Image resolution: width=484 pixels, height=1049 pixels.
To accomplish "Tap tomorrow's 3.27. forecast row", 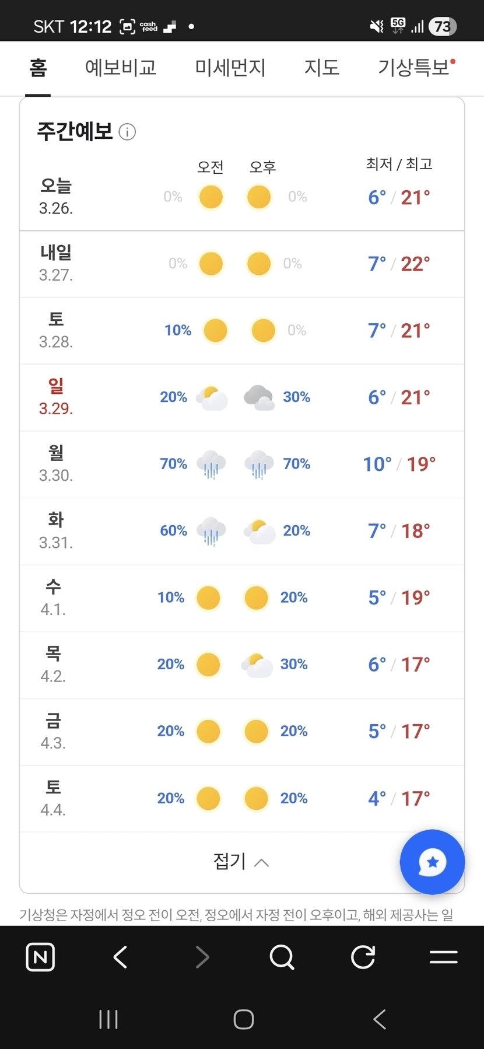I will click(x=242, y=264).
